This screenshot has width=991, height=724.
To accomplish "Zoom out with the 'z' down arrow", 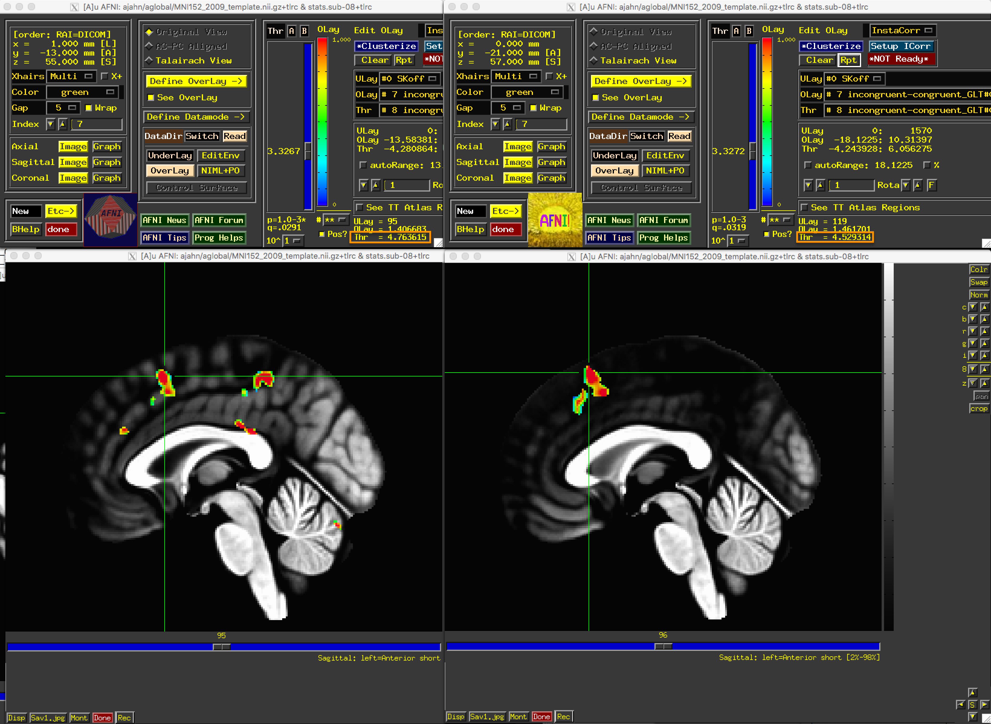I will [x=973, y=383].
